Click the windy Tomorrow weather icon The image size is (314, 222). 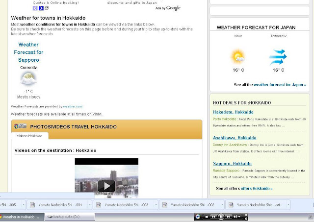tap(278, 57)
